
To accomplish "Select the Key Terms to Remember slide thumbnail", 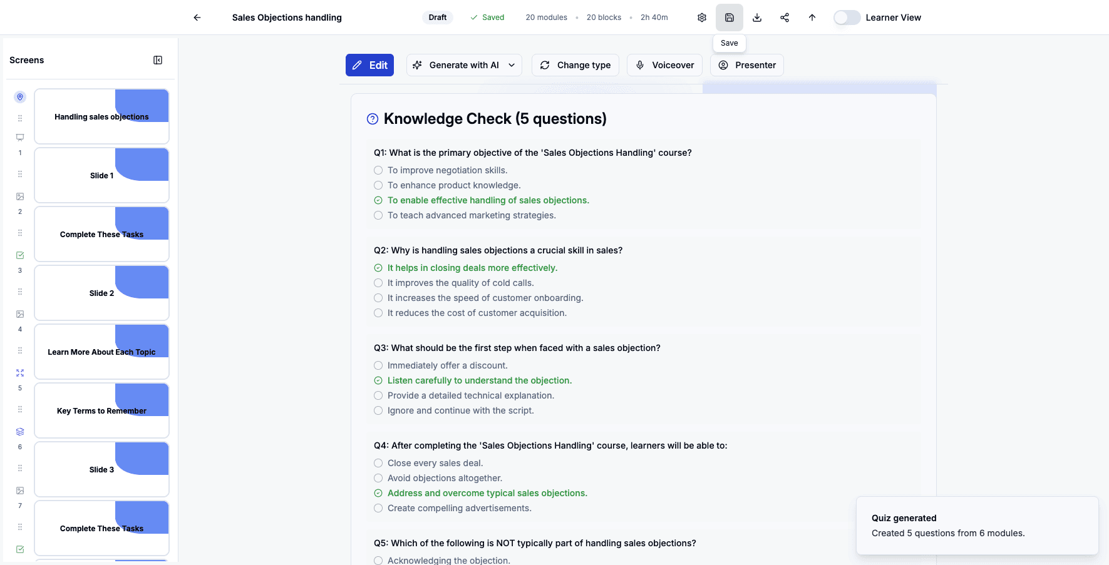I will tap(101, 410).
